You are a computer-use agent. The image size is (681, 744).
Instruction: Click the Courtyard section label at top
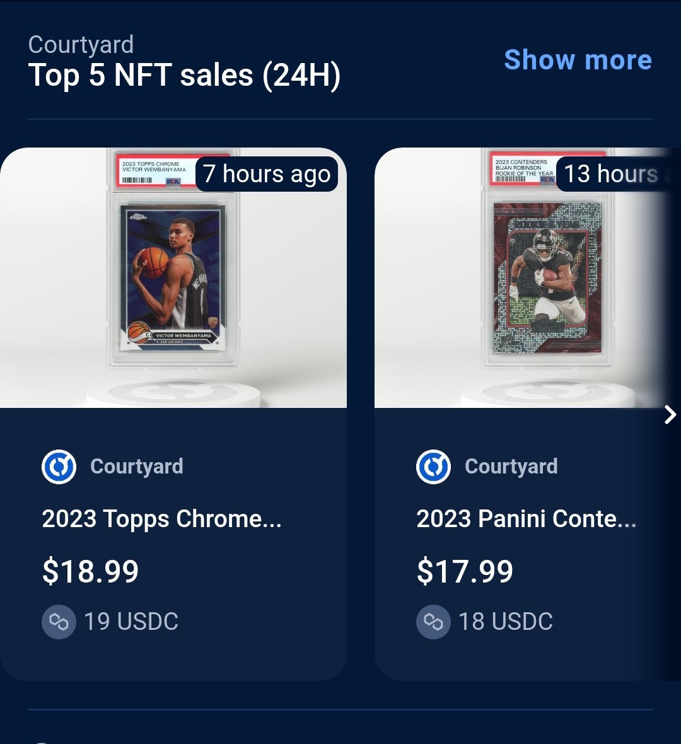[81, 45]
